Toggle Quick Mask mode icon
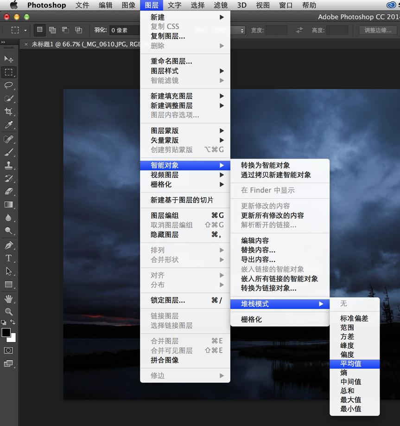The width and height of the screenshot is (400, 426). (x=8, y=350)
